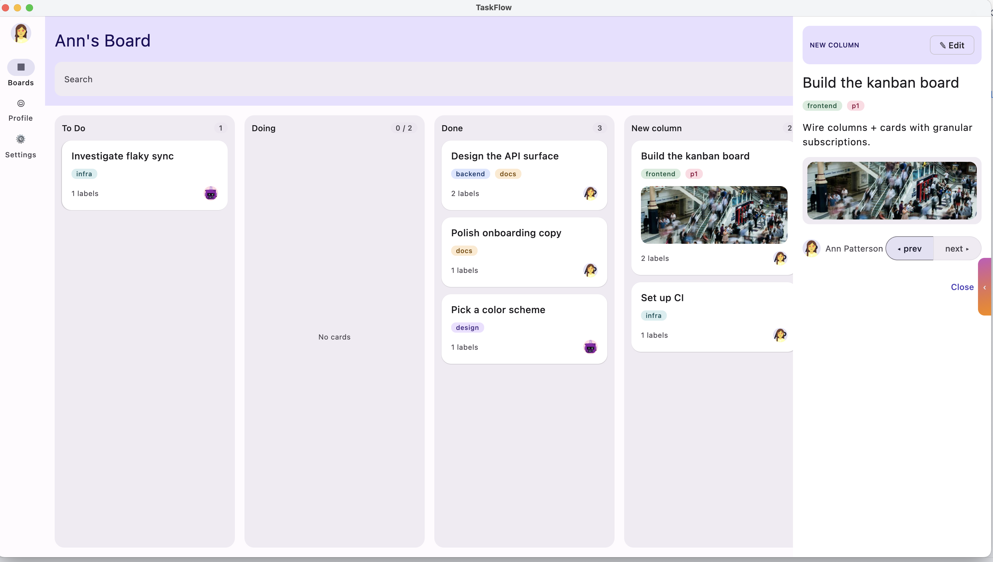Click the Edit button in the detail panel

point(952,45)
